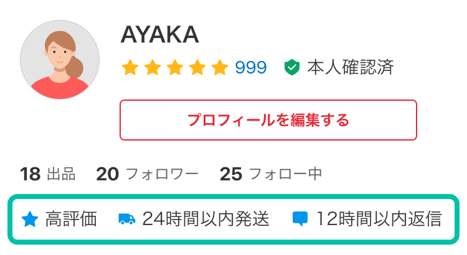
Task: Open the 18 出品 listings count
Action: pyautogui.click(x=48, y=174)
